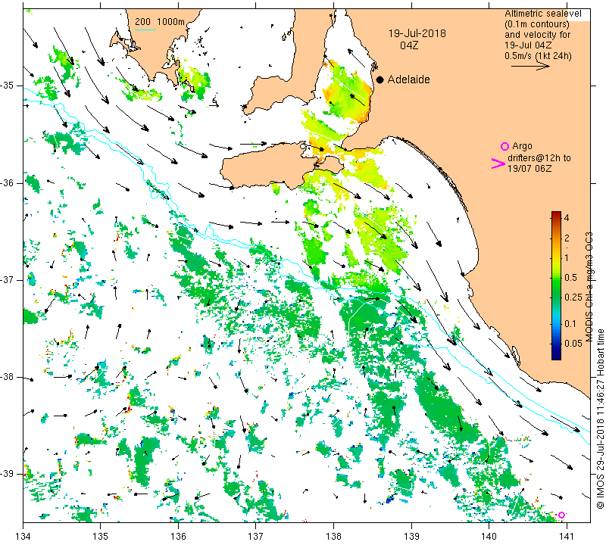Click the chlorophyll colorbar gradient

(x=556, y=285)
